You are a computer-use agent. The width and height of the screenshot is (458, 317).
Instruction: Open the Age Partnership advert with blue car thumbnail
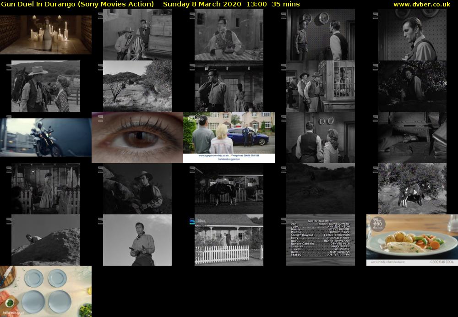click(229, 137)
